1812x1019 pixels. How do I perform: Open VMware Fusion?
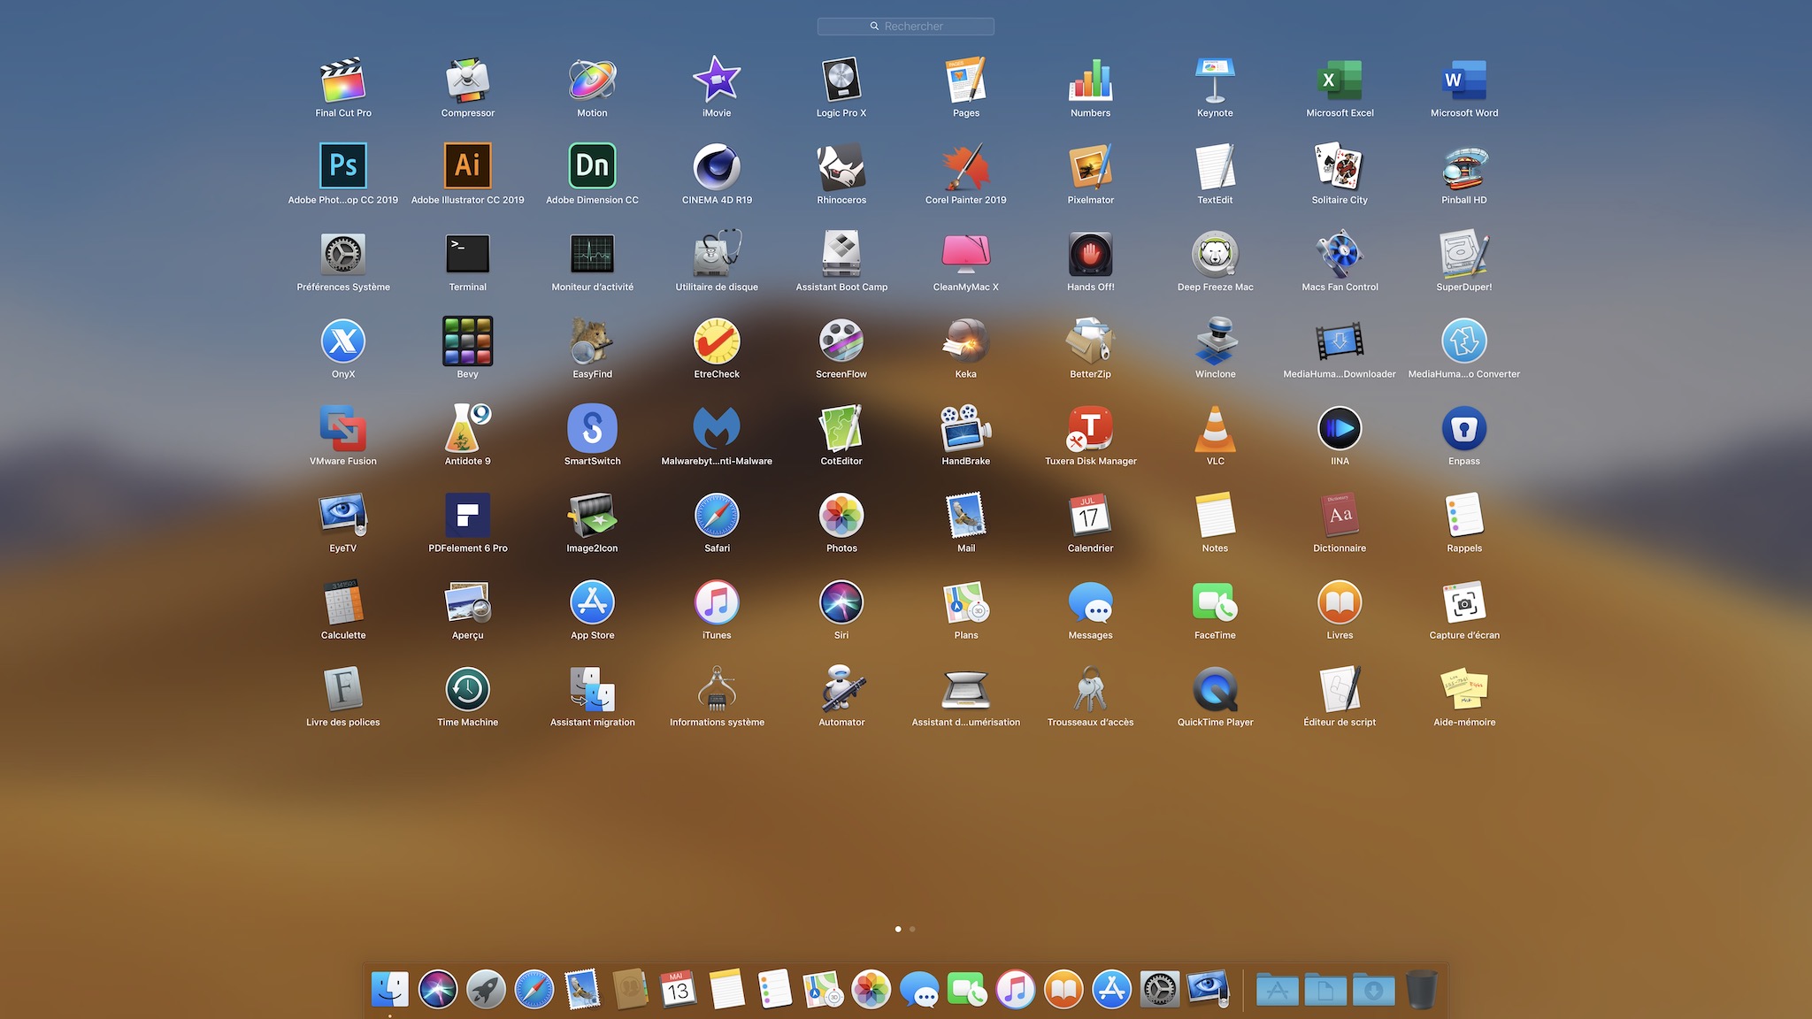pos(343,428)
